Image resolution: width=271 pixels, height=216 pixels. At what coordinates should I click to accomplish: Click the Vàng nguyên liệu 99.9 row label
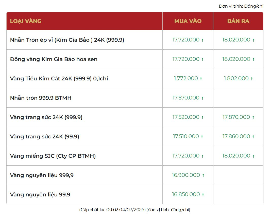(40, 195)
